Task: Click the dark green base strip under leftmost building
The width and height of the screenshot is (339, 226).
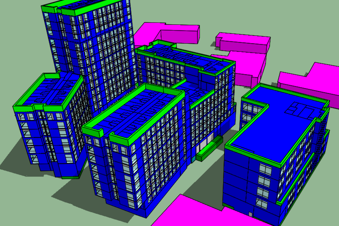Action: pos(70,177)
